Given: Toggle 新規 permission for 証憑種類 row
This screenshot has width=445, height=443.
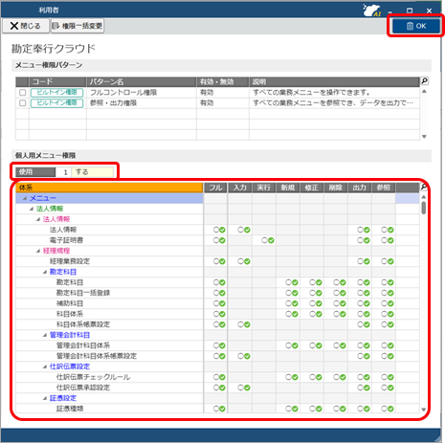Looking at the screenshot, I should click(292, 409).
